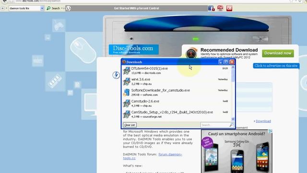Open the Search button dropdown arrow

[x=62, y=8]
